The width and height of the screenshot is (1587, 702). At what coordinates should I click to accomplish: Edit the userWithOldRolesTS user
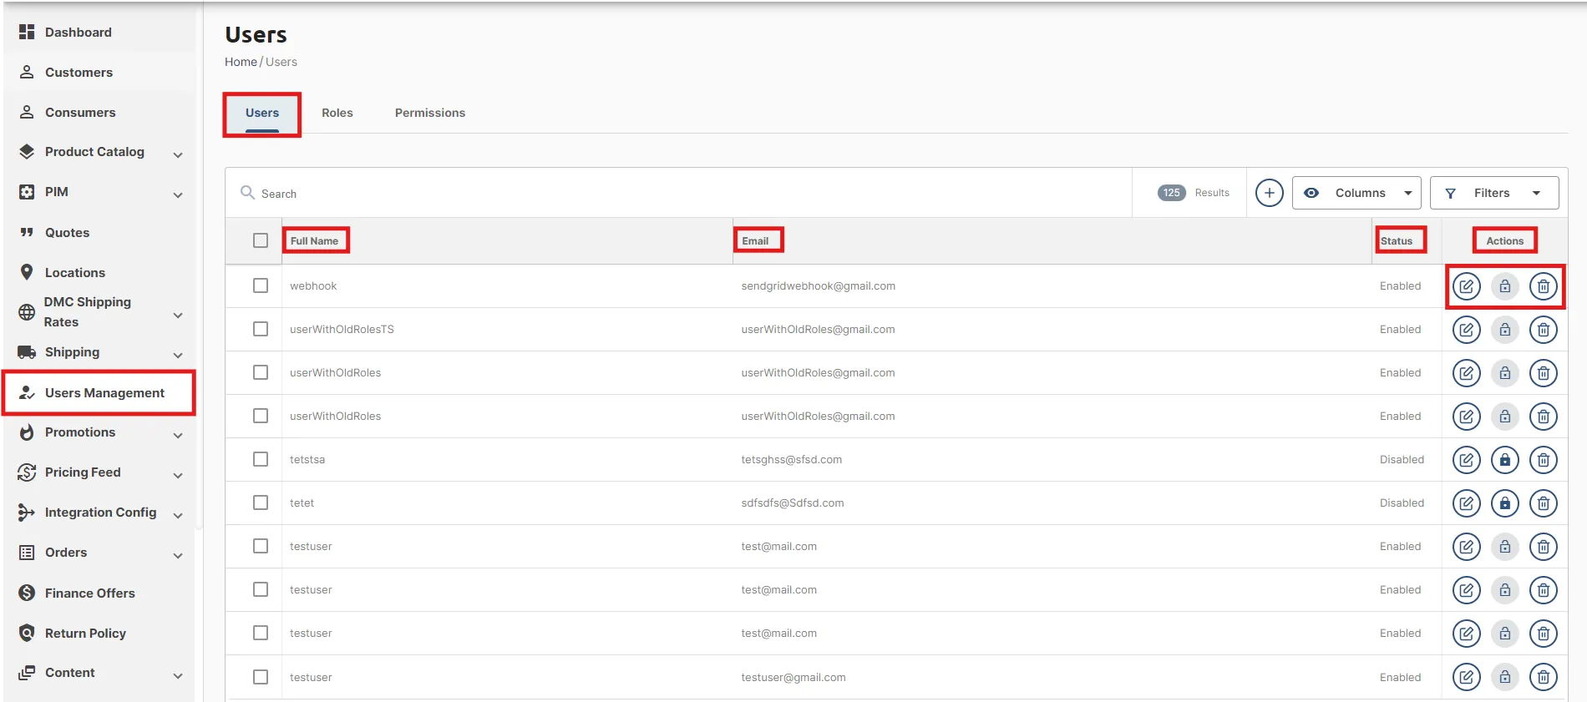tap(1466, 330)
